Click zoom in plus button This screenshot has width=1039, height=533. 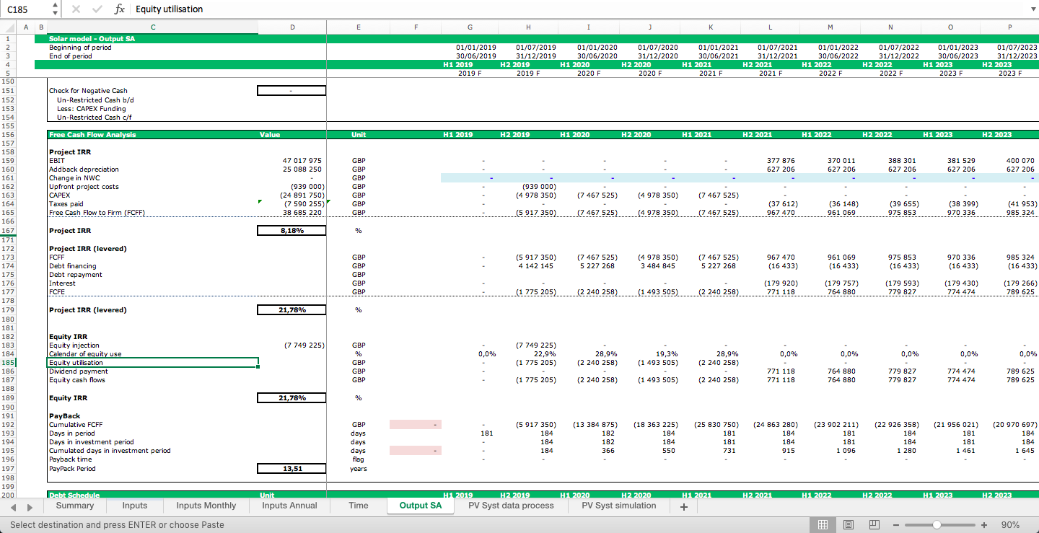(984, 525)
